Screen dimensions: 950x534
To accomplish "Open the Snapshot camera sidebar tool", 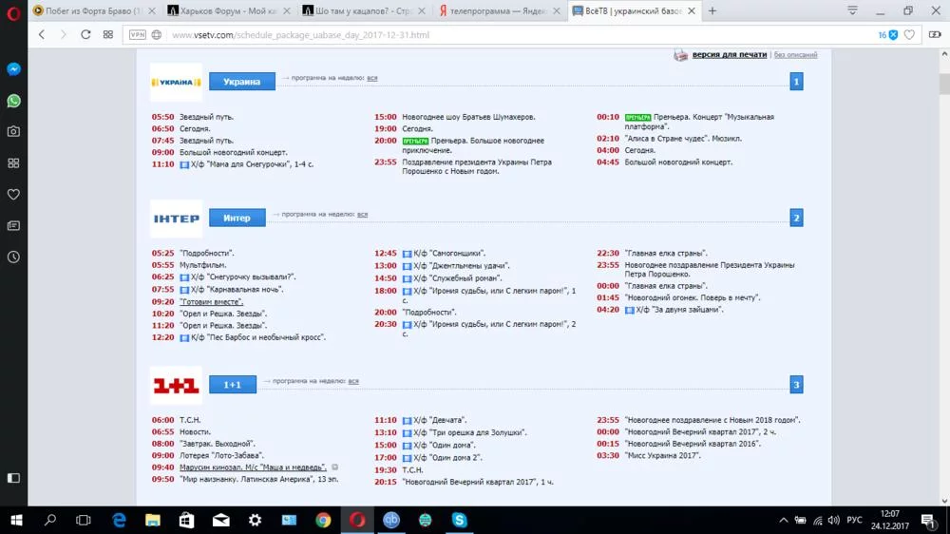I will pos(13,131).
